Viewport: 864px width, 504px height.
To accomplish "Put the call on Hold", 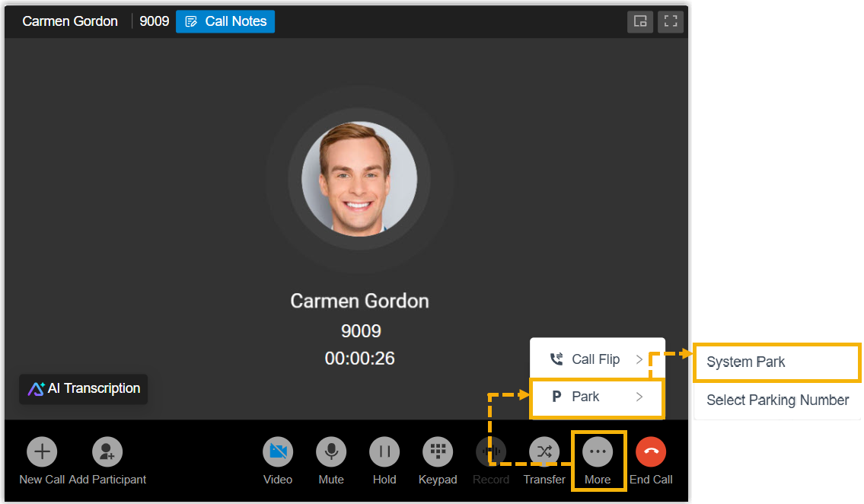I will pos(384,452).
